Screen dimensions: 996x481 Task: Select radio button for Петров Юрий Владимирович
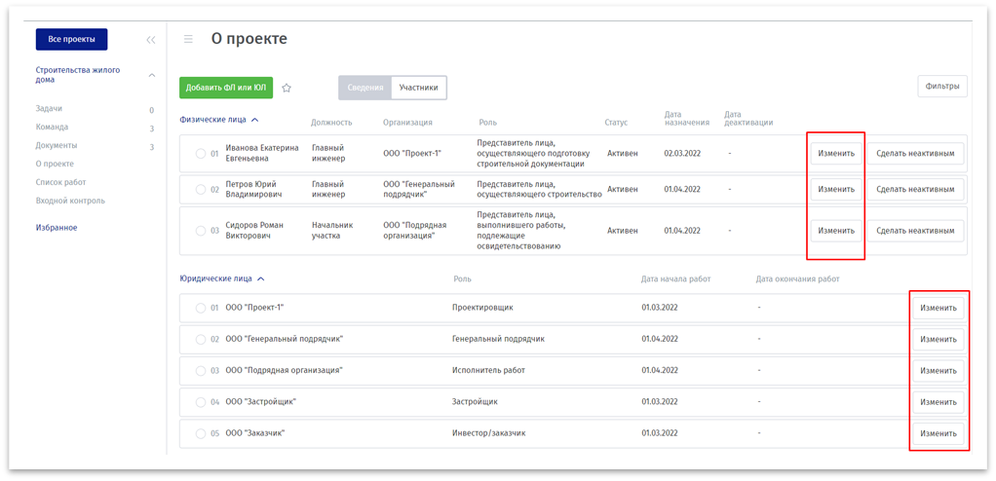point(201,190)
